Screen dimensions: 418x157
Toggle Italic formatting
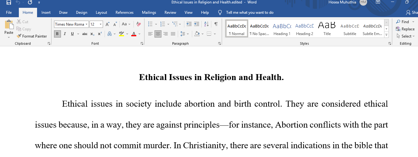tap(65, 34)
